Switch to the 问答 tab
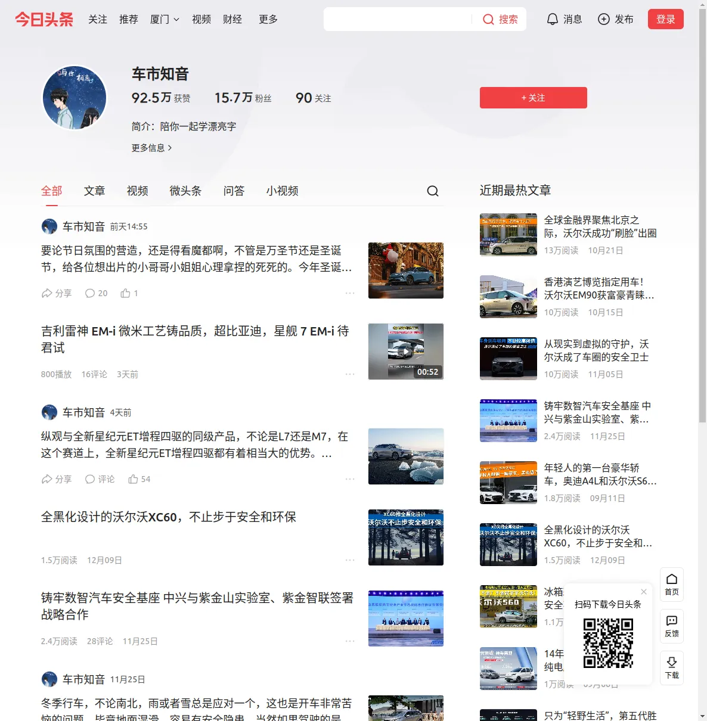 234,191
